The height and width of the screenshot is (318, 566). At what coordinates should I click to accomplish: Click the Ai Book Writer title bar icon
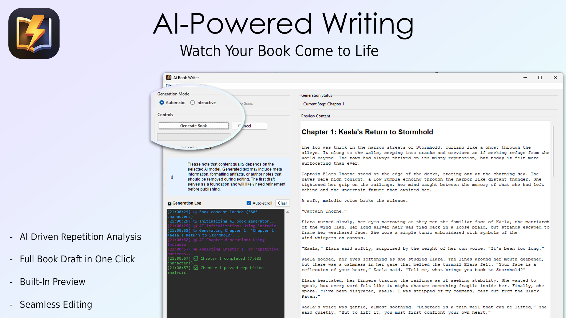click(x=169, y=77)
